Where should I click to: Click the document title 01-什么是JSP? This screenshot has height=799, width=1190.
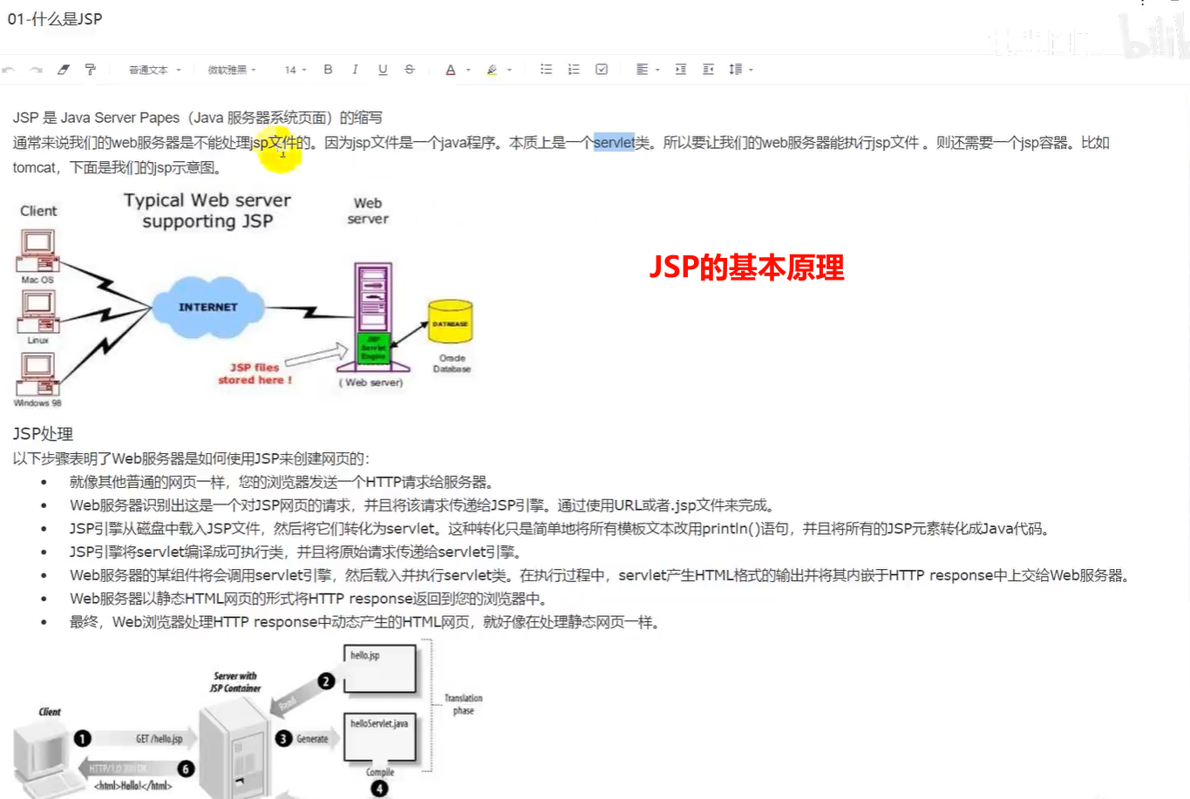[55, 19]
